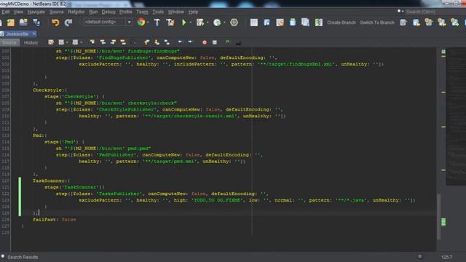Toggle Highlight Search in editor toolbar

click(123, 42)
